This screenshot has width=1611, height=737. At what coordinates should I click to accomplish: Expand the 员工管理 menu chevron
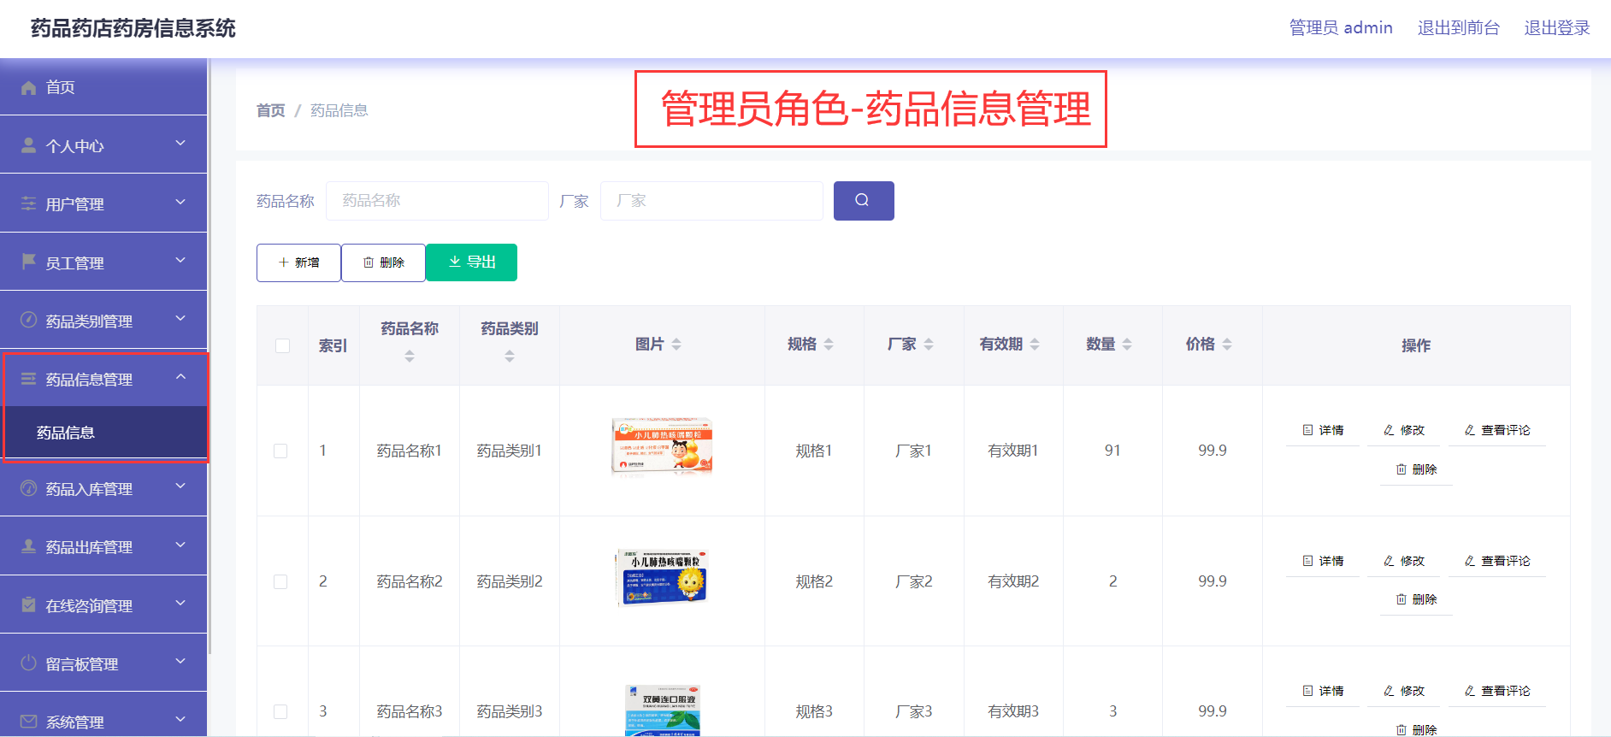click(x=180, y=260)
